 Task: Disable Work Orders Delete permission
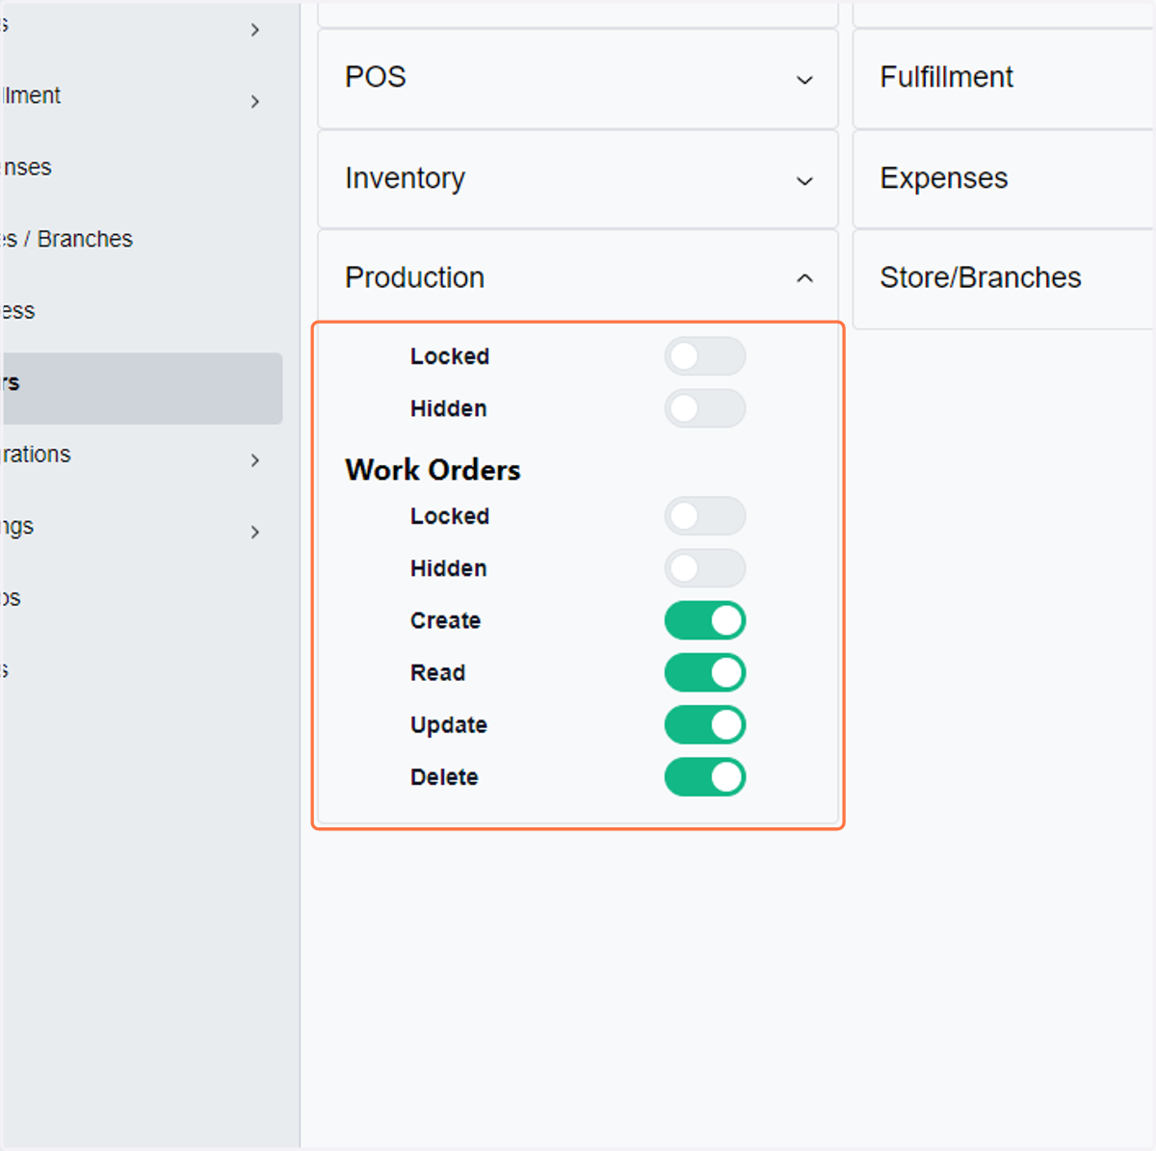click(704, 776)
